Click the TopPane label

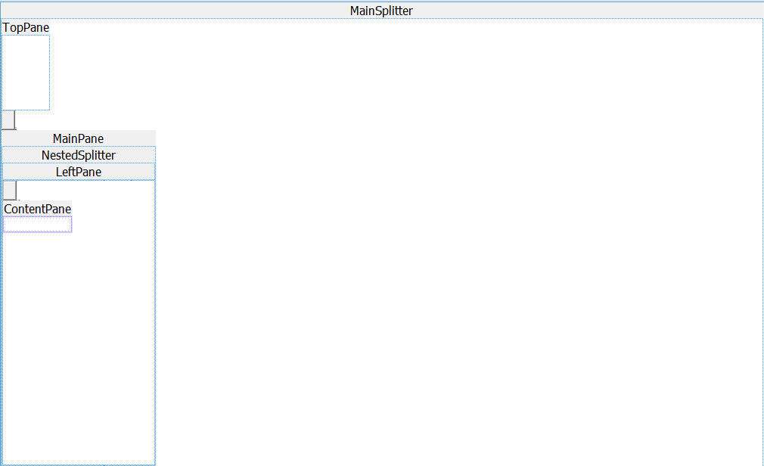point(26,27)
